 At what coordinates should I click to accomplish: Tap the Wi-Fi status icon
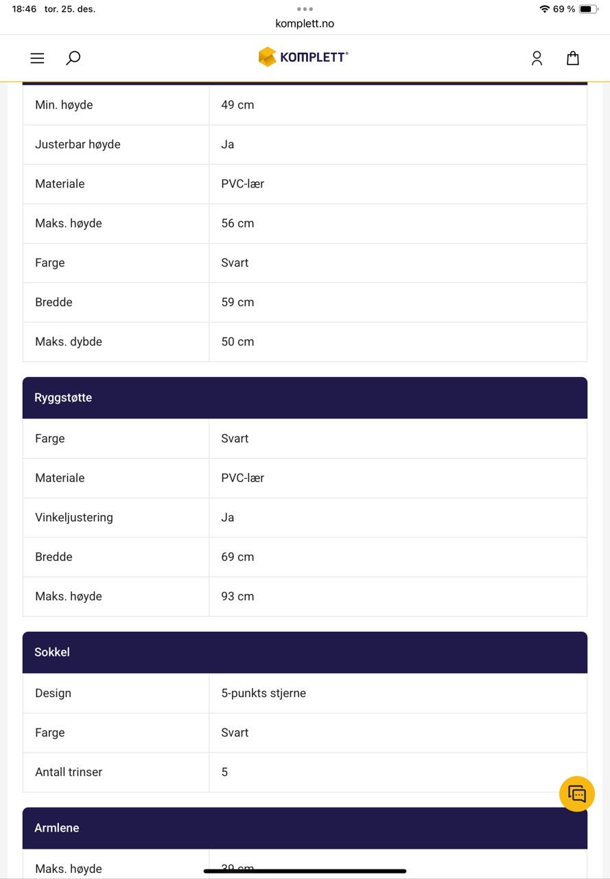tap(544, 9)
